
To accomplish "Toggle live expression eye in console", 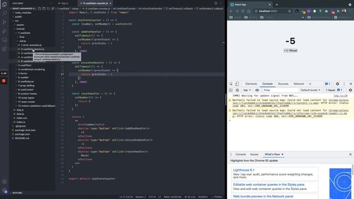I will [257, 90].
